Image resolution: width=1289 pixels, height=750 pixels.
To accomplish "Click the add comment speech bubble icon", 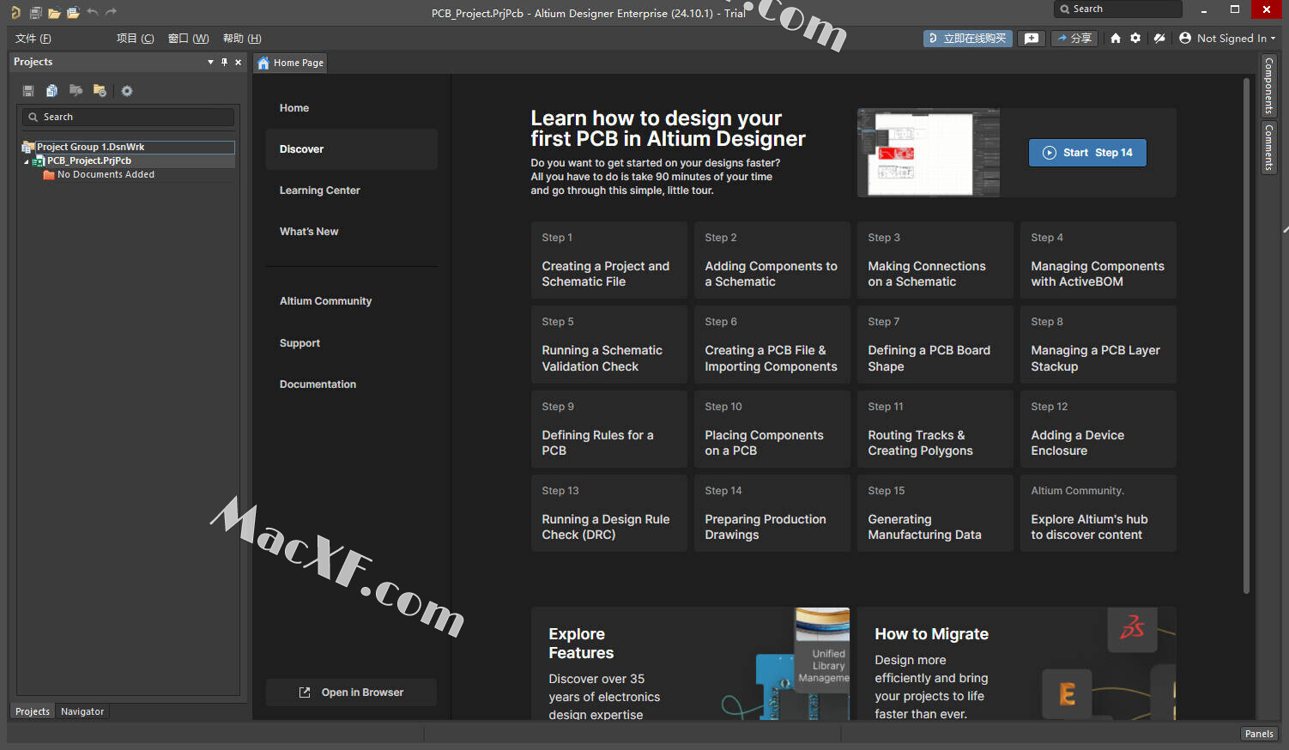I will tap(1032, 39).
